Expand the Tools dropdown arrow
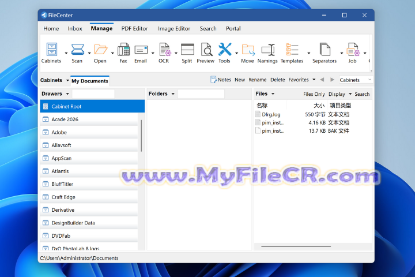 pyautogui.click(x=236, y=53)
